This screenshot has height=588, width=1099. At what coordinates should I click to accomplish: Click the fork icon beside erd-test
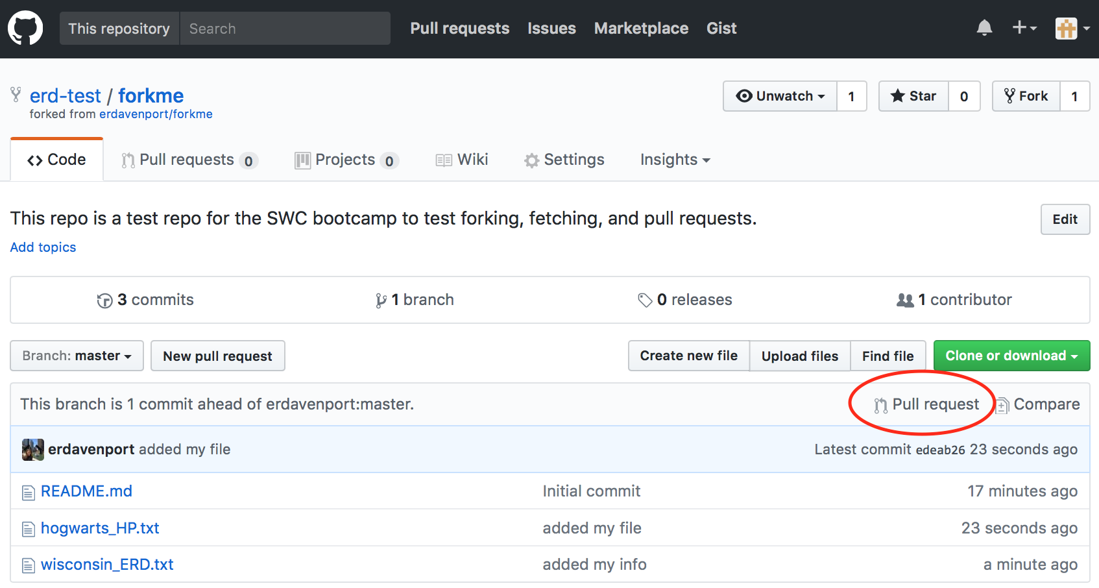click(x=16, y=95)
